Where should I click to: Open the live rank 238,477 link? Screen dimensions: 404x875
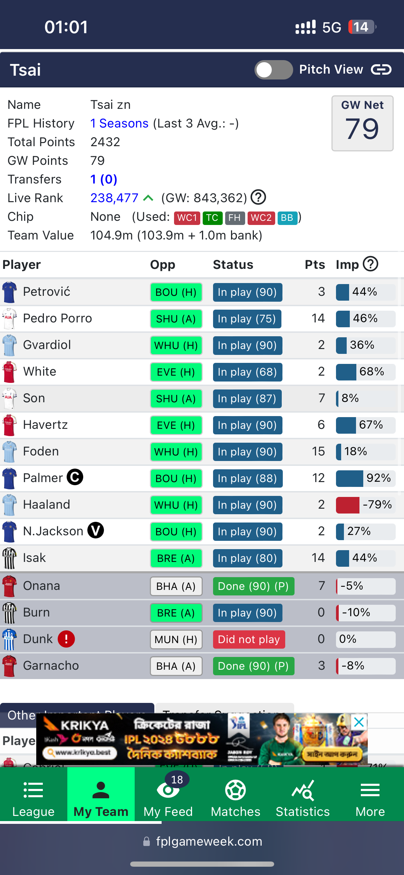pyautogui.click(x=114, y=198)
